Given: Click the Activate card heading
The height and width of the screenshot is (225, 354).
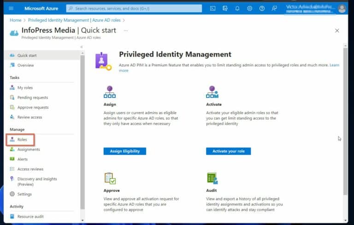Looking at the screenshot, I should click(x=213, y=104).
